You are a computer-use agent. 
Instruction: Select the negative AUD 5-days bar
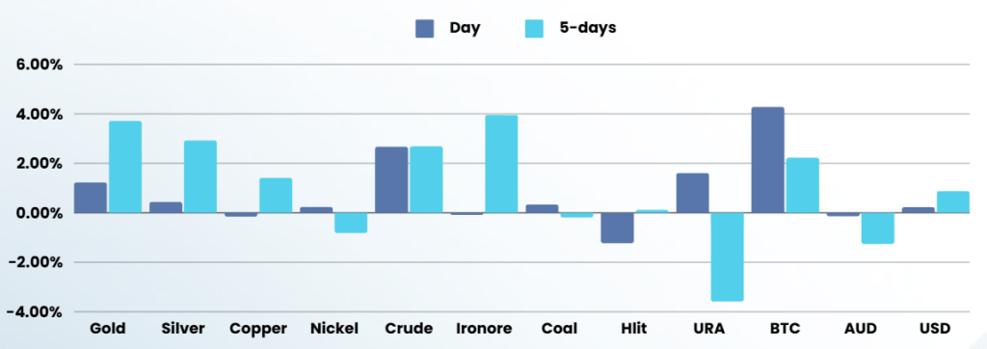877,228
